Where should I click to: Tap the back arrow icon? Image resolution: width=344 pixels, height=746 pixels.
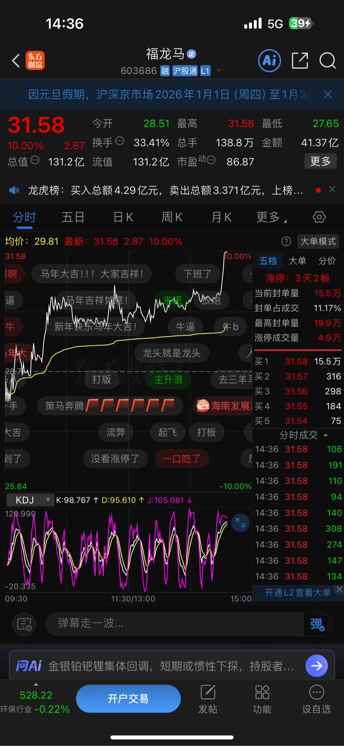pyautogui.click(x=16, y=60)
